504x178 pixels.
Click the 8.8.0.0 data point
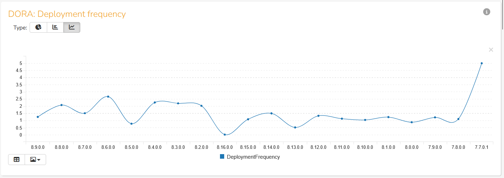[x=61, y=105]
